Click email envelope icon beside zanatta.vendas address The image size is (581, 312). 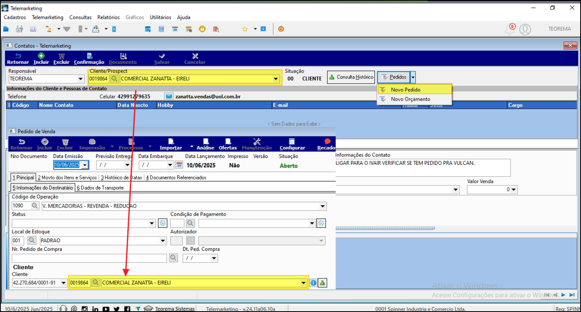pos(169,96)
